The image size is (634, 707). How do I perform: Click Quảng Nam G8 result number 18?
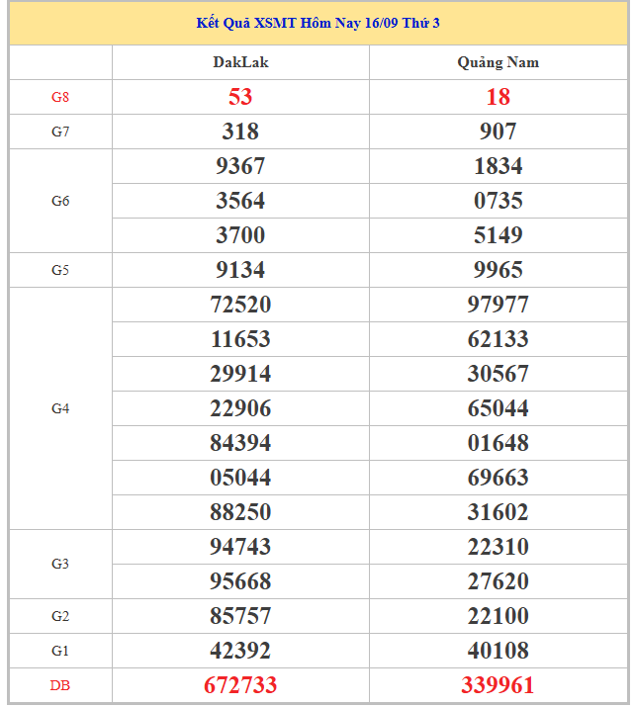498,97
